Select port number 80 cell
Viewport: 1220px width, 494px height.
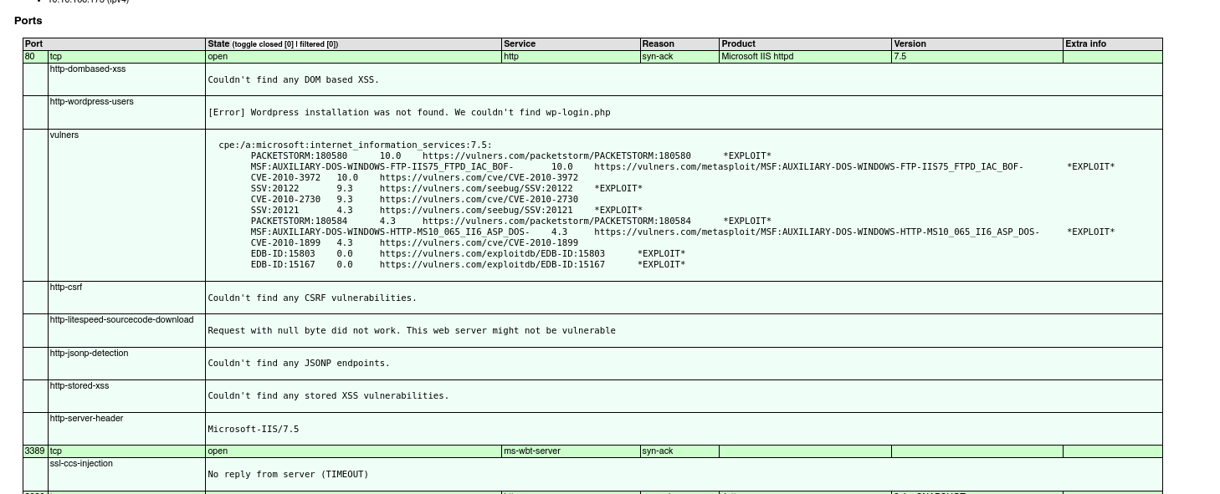35,57
